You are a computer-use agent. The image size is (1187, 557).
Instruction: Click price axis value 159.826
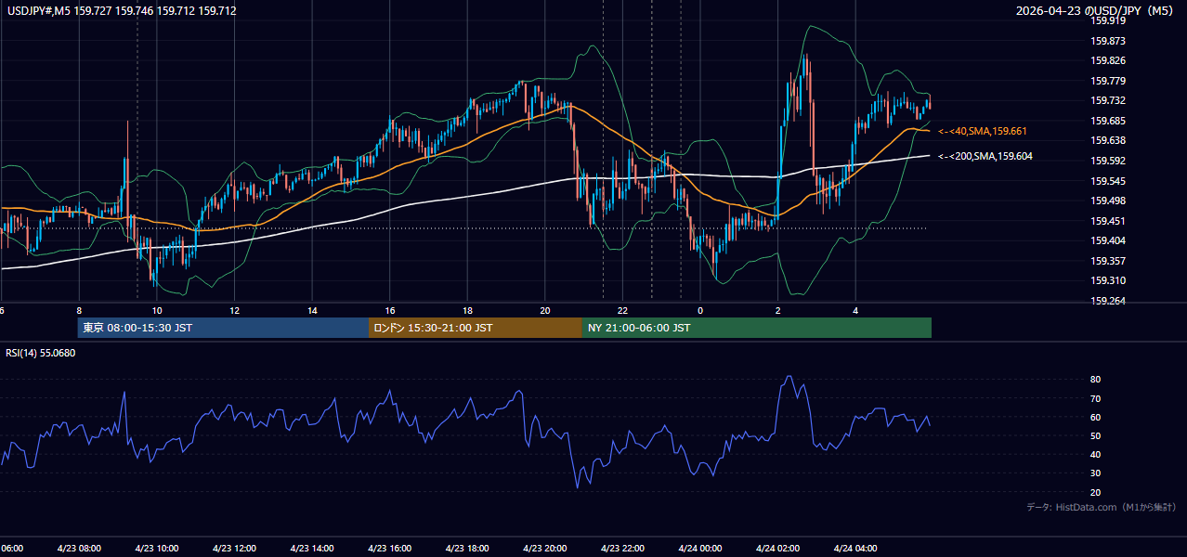1108,61
